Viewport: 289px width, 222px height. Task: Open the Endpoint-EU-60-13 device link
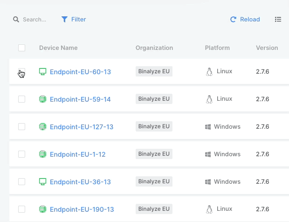click(80, 72)
